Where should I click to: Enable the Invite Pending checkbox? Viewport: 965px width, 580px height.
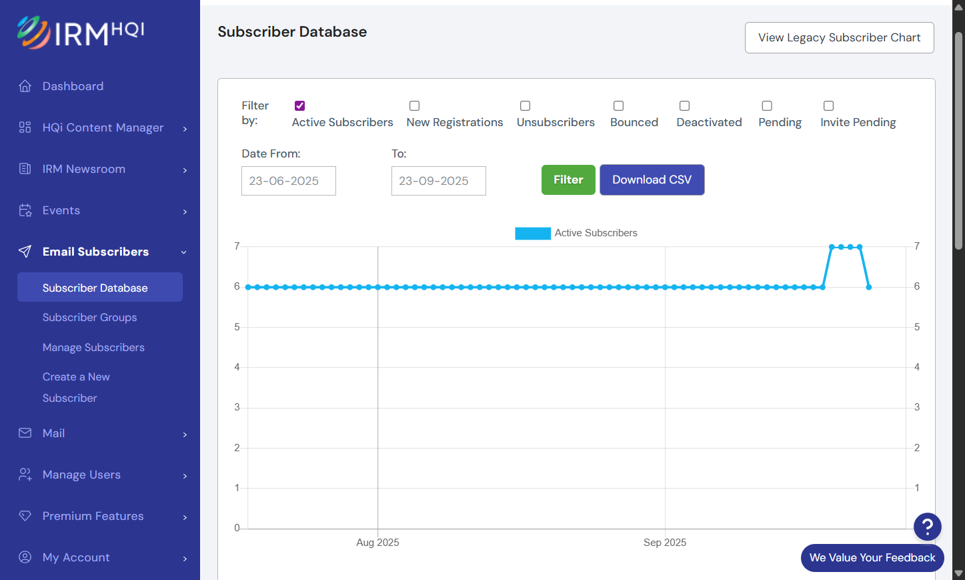829,106
